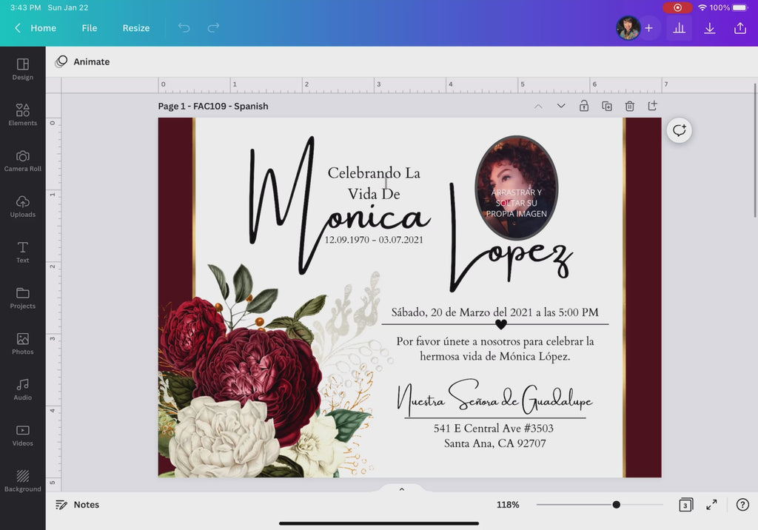Add collaborator with plus icon
This screenshot has height=530, width=758.
[648, 28]
